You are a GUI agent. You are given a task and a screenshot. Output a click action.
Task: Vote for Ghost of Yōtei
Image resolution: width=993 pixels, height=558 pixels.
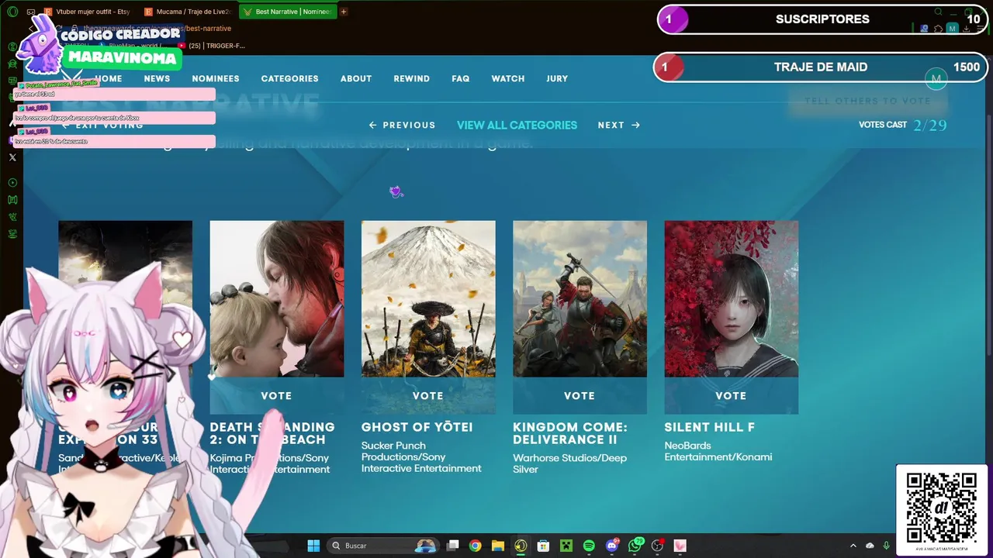pos(428,395)
